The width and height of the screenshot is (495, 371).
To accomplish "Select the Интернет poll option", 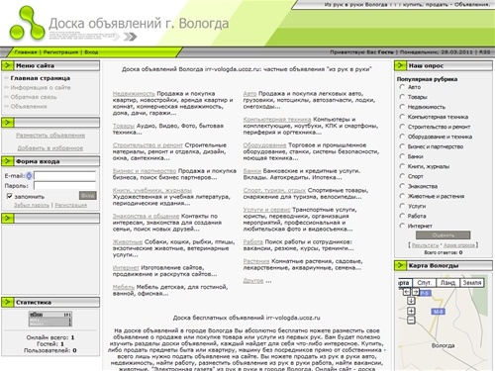I will (x=402, y=226).
